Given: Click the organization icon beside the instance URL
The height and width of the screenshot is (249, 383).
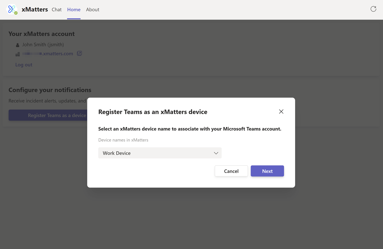Looking at the screenshot, I should (17, 54).
